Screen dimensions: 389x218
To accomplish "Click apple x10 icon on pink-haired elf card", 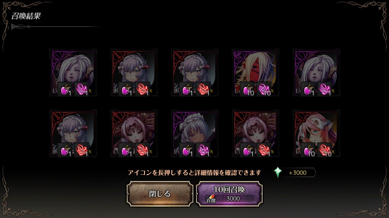I will coord(308,150).
